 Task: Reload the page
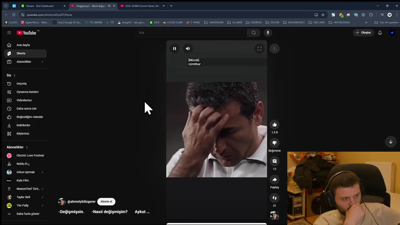[14, 15]
